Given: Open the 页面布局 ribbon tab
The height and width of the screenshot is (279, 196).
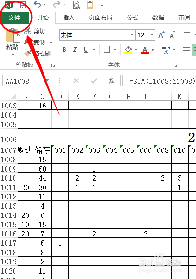Looking at the screenshot, I should (x=101, y=18).
